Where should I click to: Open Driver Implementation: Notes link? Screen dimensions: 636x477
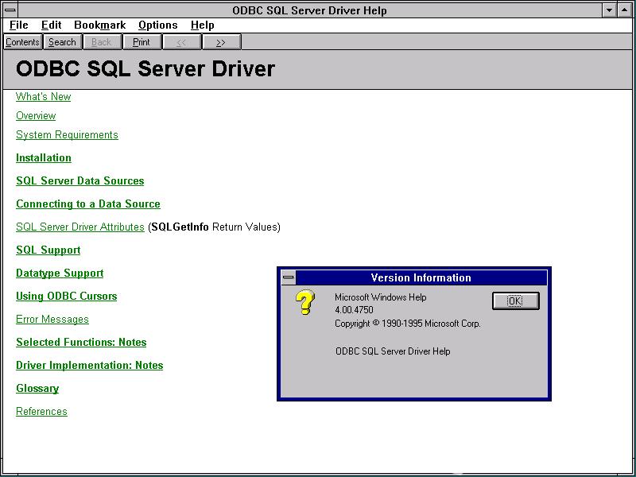tap(90, 366)
